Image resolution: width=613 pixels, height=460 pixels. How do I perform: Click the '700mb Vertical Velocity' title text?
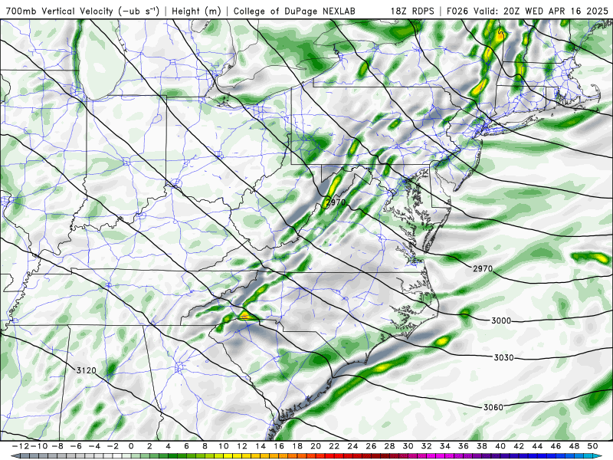pos(60,11)
